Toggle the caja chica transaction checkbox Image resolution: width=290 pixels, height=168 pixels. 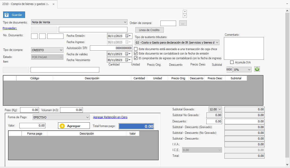136,49
